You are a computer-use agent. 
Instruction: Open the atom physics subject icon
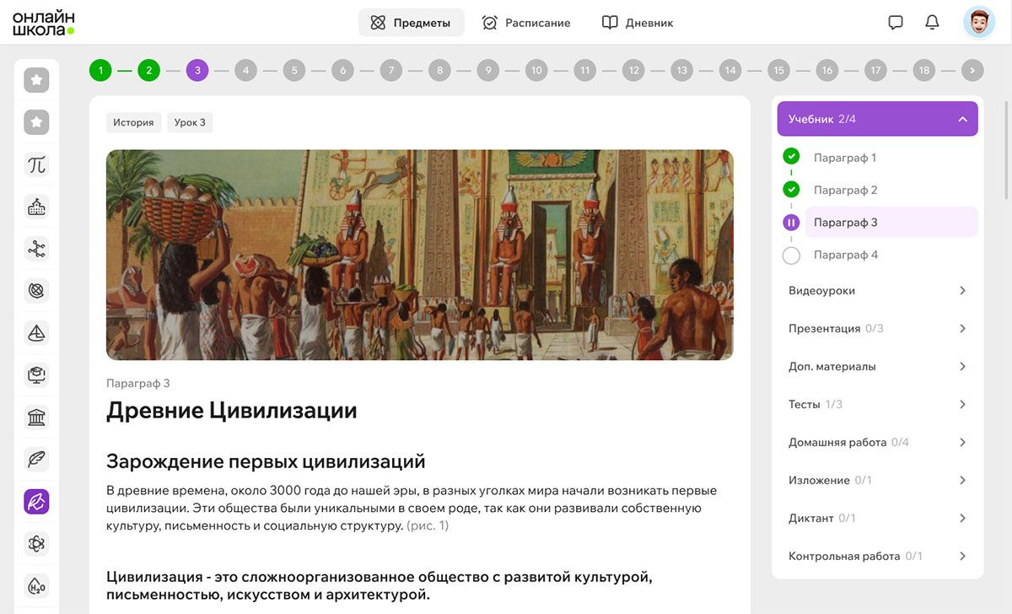(x=36, y=544)
